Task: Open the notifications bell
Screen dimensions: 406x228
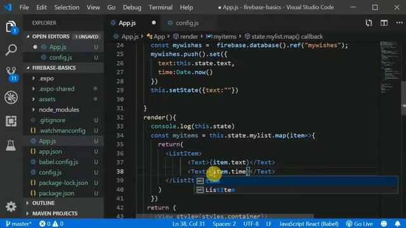Action: [x=398, y=224]
